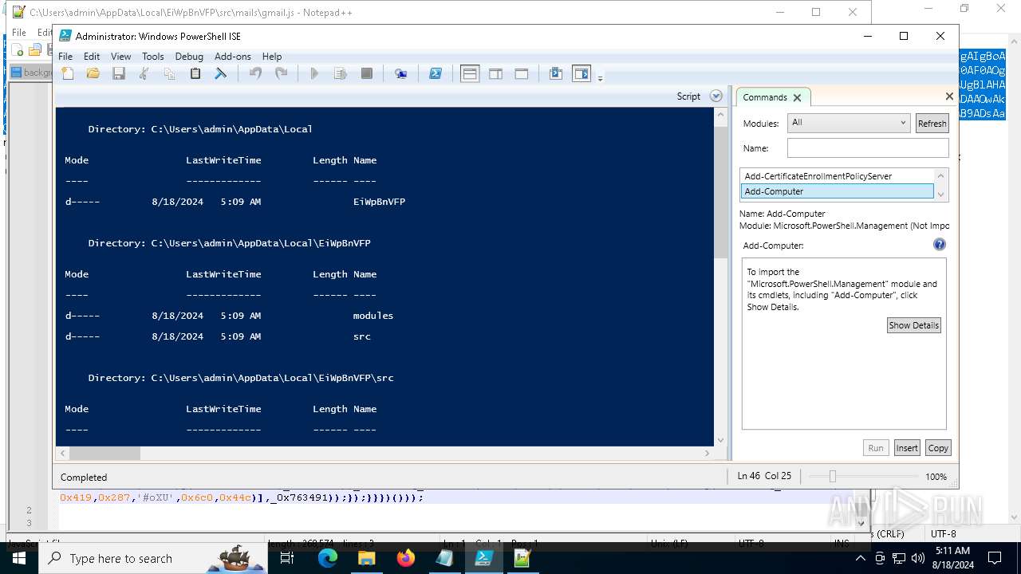Click the New Remote PowerShell Tab icon
Image resolution: width=1021 pixels, height=574 pixels.
401,74
